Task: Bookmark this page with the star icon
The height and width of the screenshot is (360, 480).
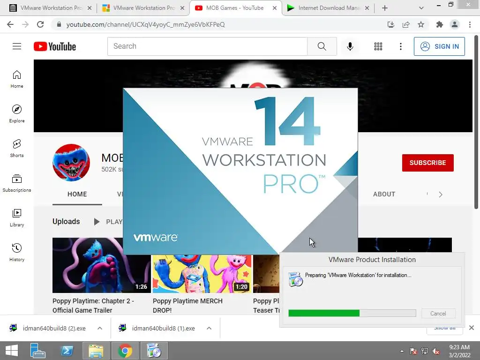Action: pos(421,24)
